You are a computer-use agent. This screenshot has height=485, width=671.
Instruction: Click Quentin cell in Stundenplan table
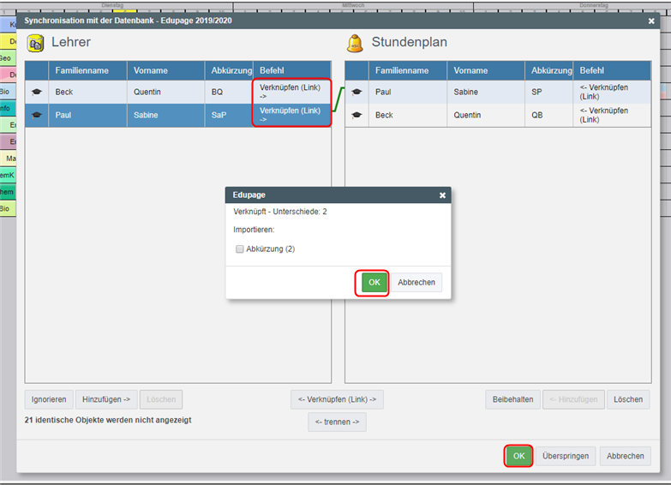[486, 115]
